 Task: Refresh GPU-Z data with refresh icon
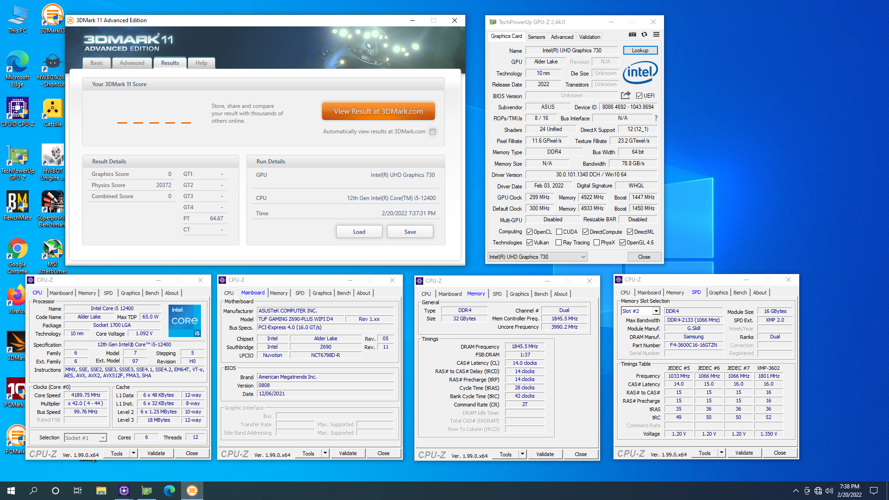(x=644, y=34)
